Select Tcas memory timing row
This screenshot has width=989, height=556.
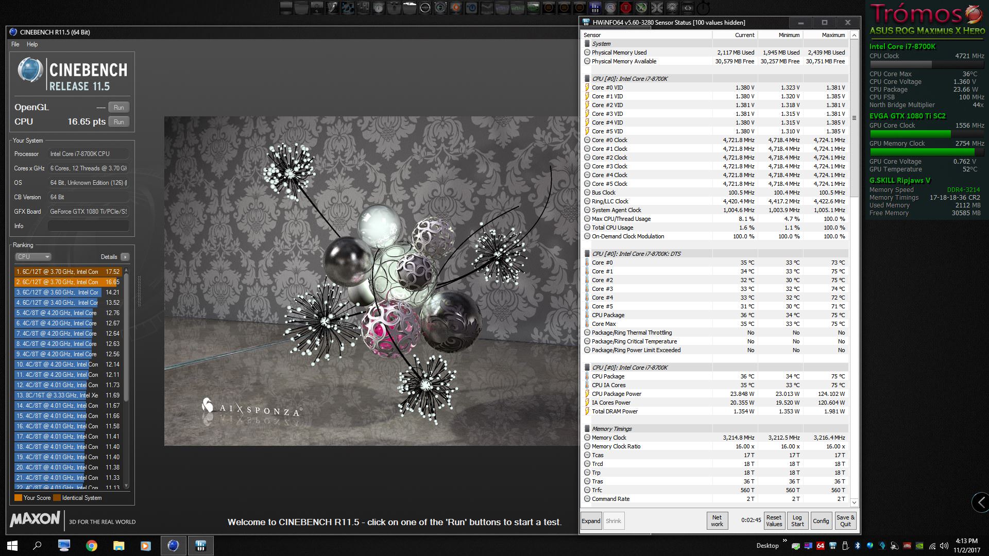click(715, 455)
